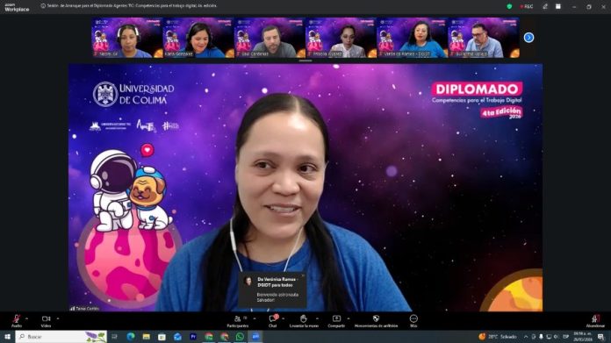Start screen sharing with Compartir

tap(336, 321)
